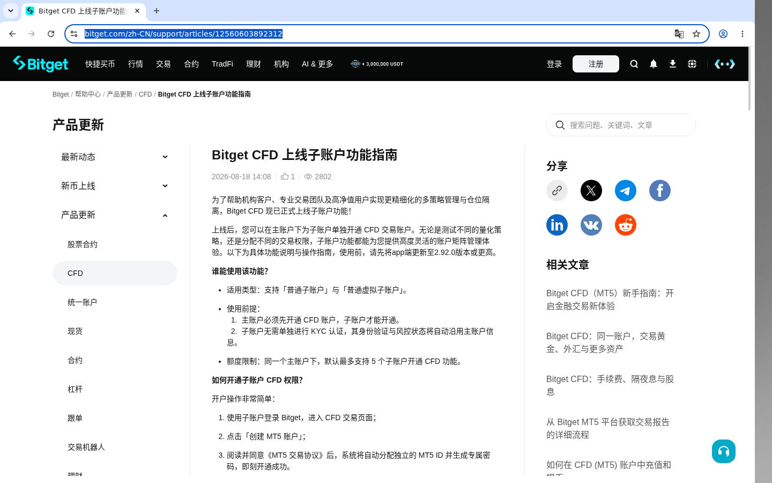
Task: Open Chrome profile icon
Action: [723, 34]
